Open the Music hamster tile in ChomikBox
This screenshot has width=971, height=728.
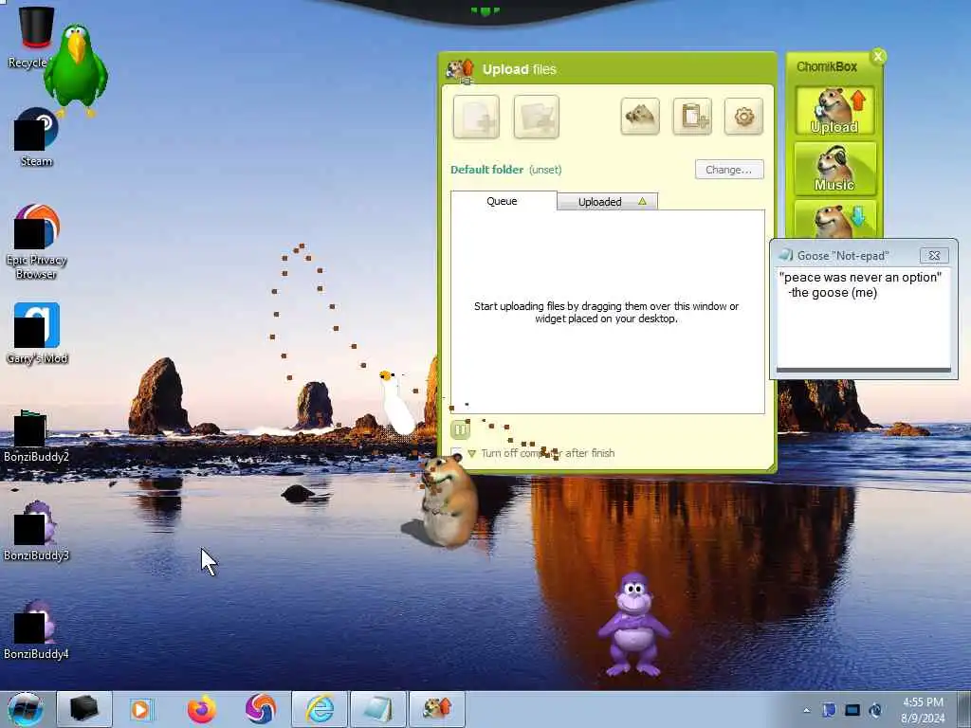(x=834, y=169)
